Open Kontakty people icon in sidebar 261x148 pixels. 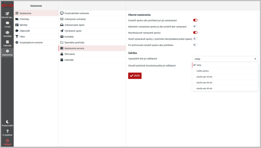7,32
